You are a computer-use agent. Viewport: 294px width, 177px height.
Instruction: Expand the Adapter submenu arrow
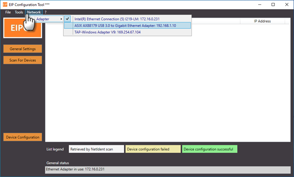pyautogui.click(x=61, y=19)
